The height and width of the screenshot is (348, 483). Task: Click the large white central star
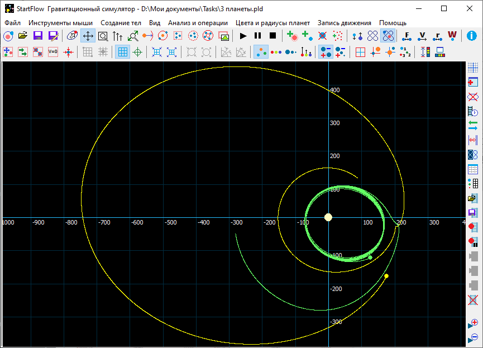point(328,217)
